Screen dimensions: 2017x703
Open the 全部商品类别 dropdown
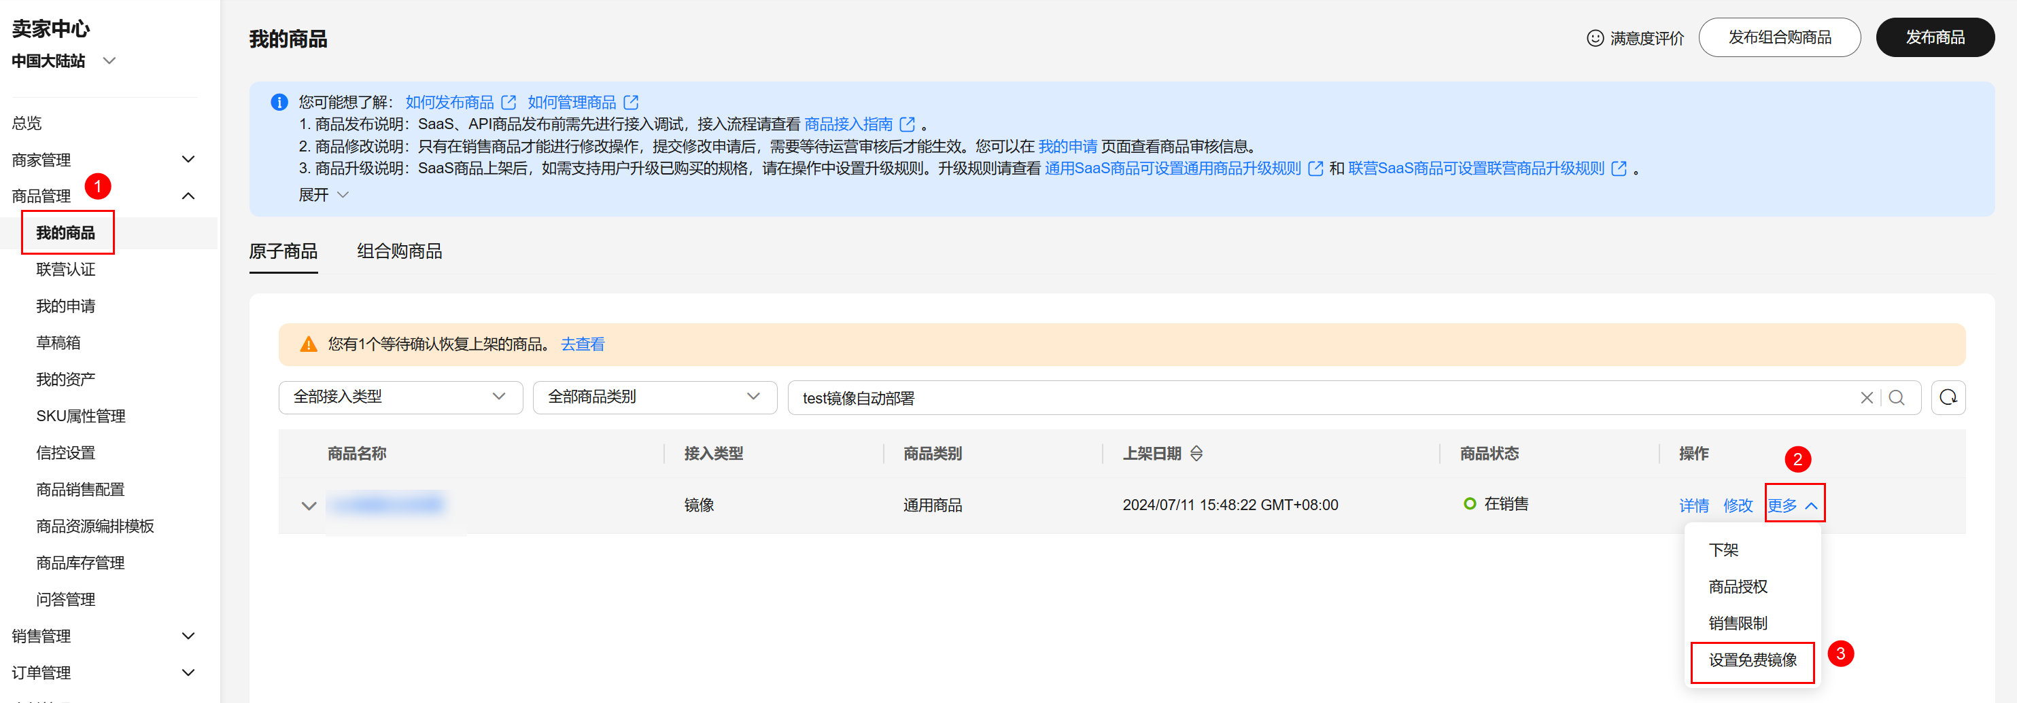(x=654, y=397)
